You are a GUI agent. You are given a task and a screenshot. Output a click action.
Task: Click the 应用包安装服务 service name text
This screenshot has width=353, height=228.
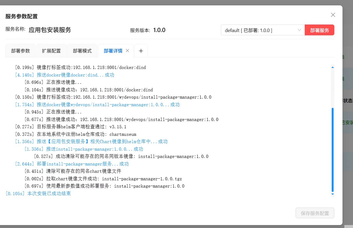[x=50, y=30]
